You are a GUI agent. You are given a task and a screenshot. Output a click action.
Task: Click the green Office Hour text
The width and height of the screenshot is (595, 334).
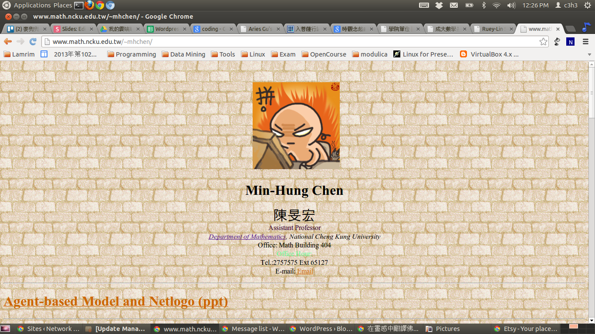[x=294, y=254]
